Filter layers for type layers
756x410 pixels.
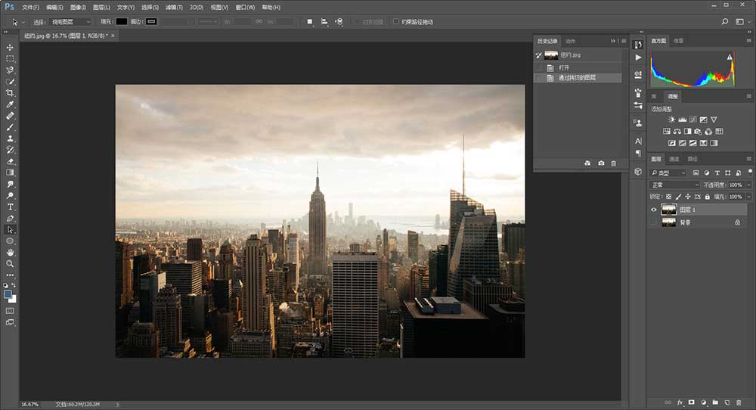click(x=717, y=172)
